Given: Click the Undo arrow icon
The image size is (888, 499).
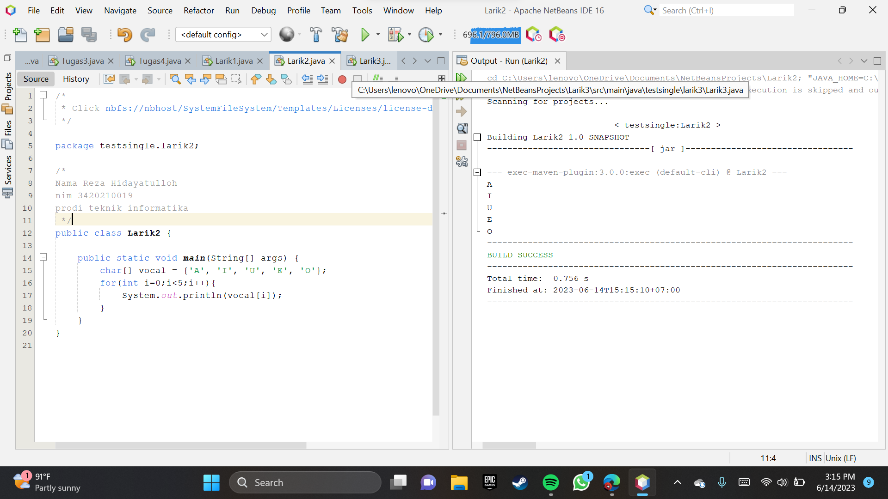Looking at the screenshot, I should click(124, 35).
